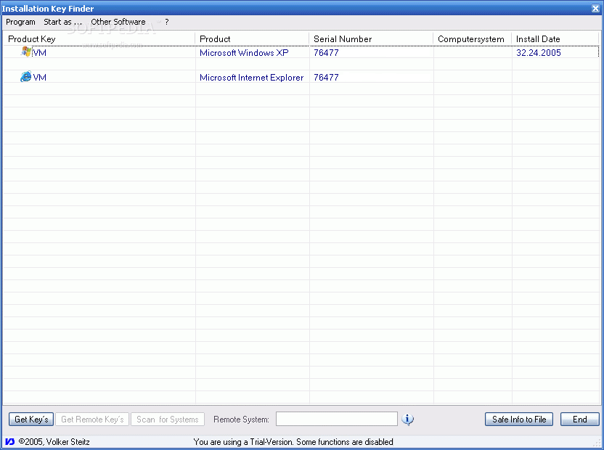Sort by the Product column header
The image size is (604, 450).
253,39
